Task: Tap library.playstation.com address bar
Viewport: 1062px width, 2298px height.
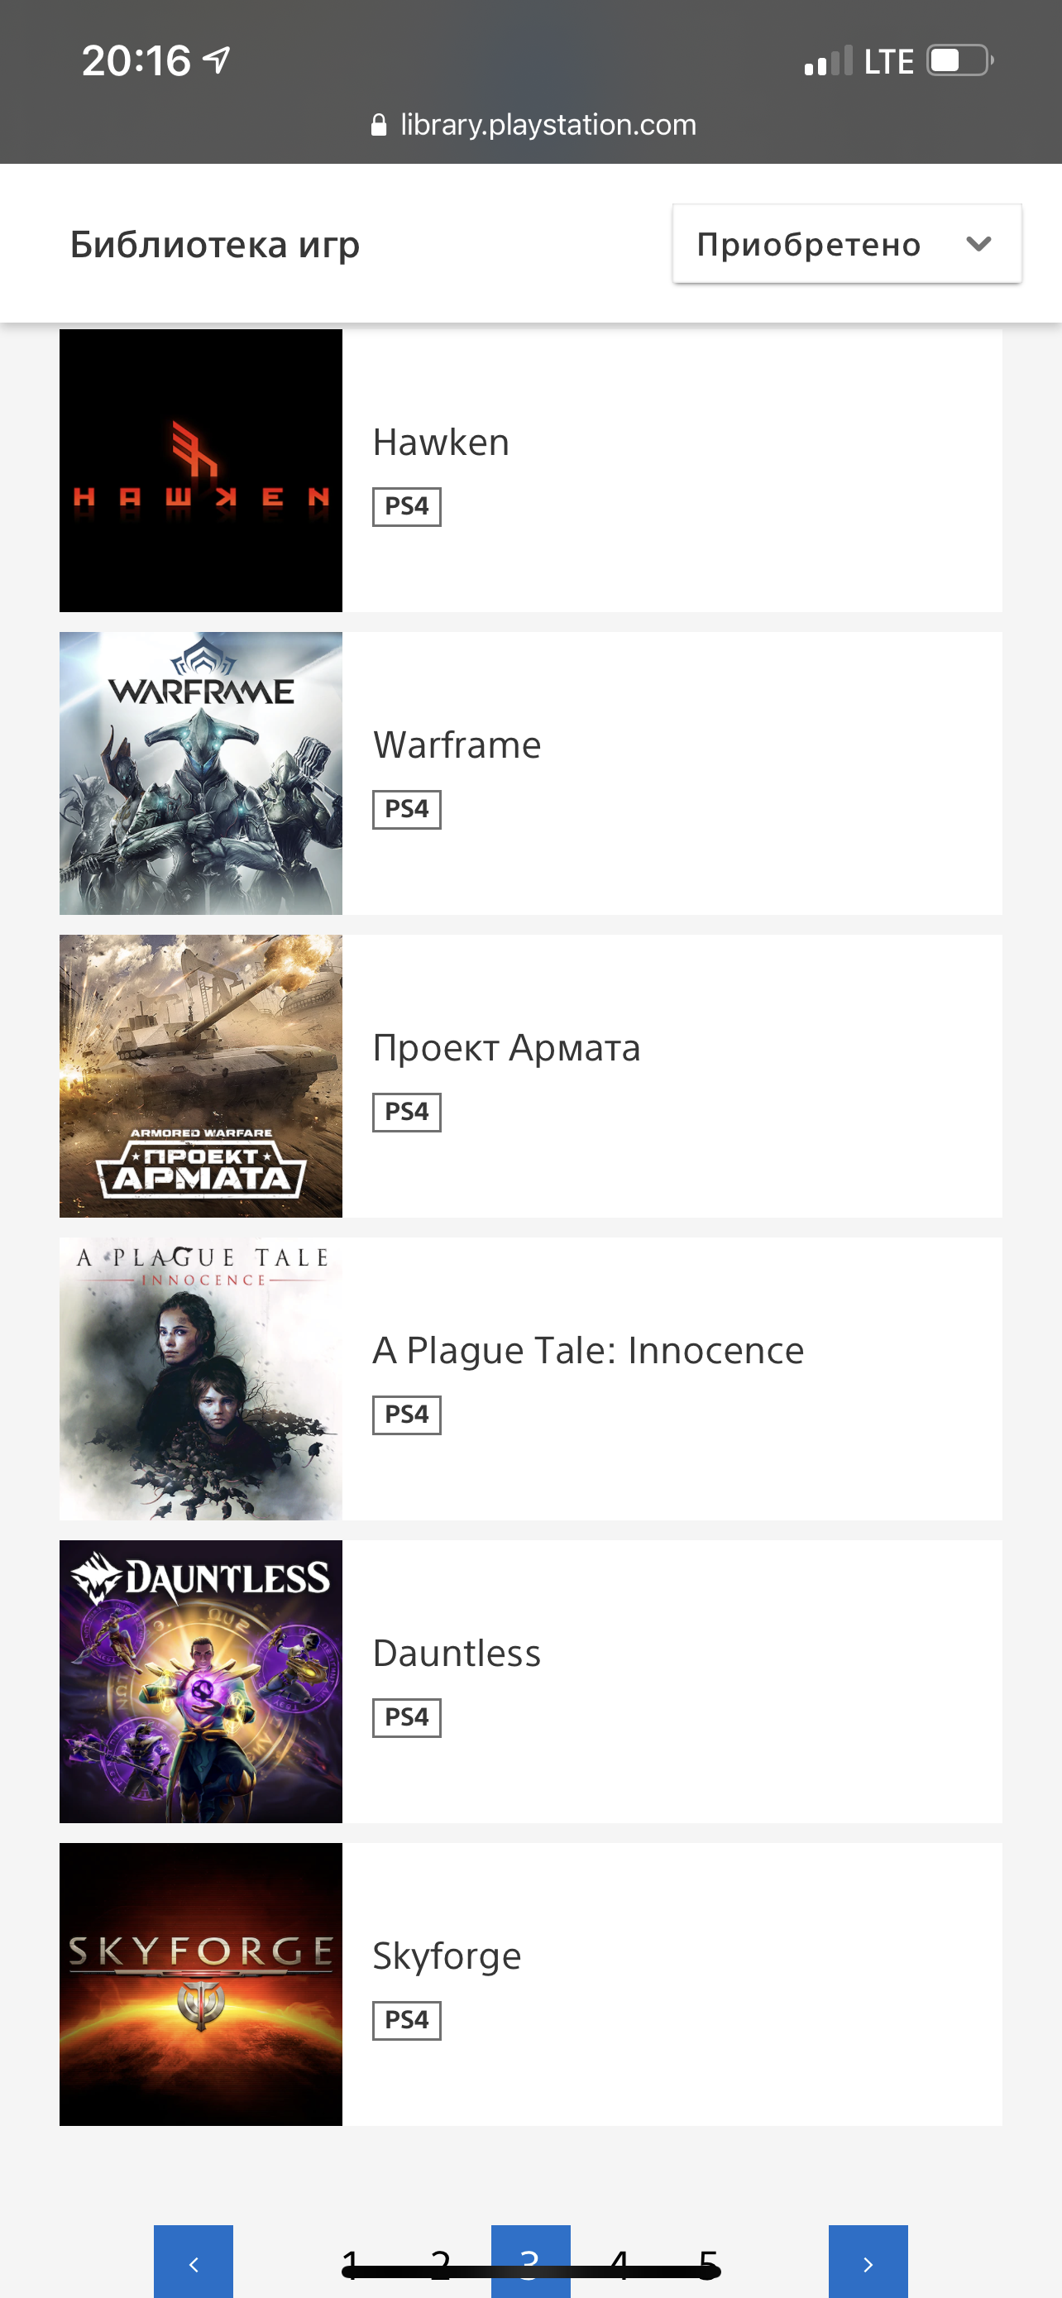Action: coord(548,125)
